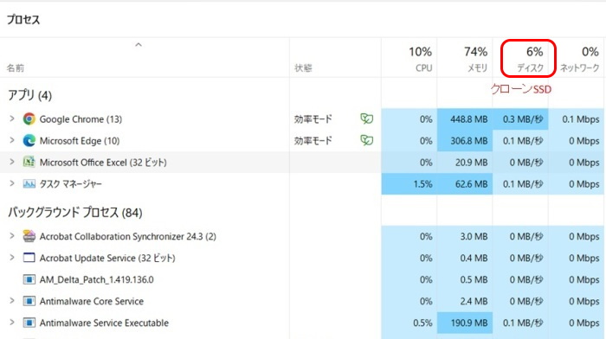This screenshot has height=339, width=606.
Task: Click efficiency mode leaf icon for Edge
Action: pos(366,140)
